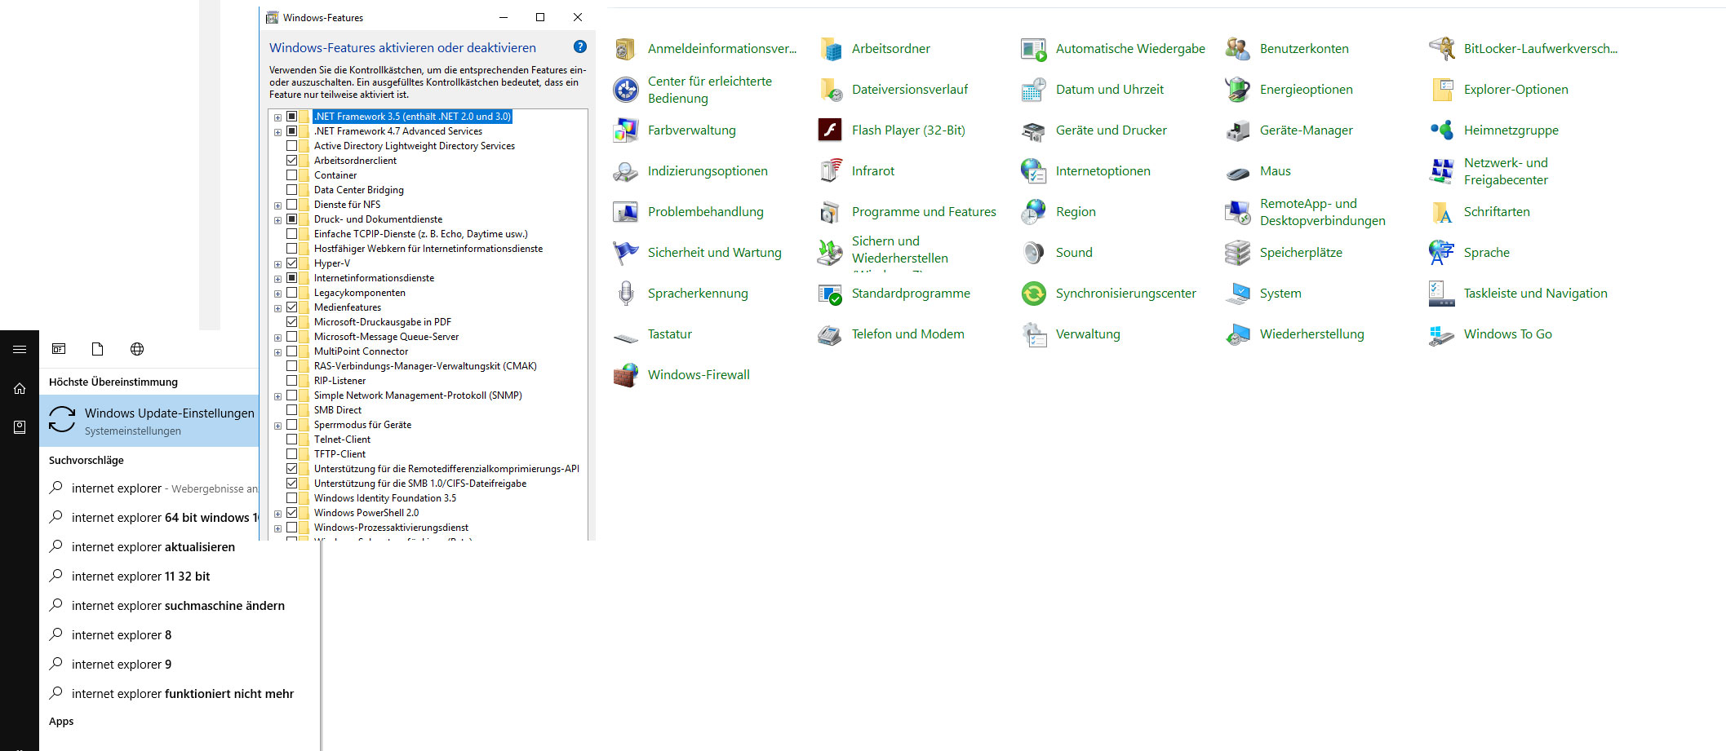Open the Netzwerk- und Freigabecenter link
The image size is (1726, 751).
tap(1506, 171)
